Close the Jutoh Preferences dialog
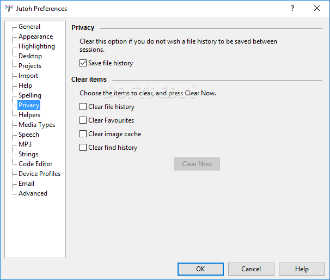Viewport: 330px width, 280px height. click(x=317, y=8)
